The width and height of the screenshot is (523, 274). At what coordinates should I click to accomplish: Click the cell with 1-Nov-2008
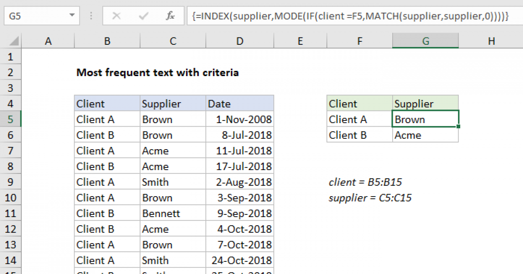(x=239, y=119)
